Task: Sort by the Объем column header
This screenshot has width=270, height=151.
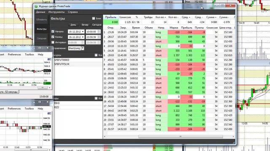Action: [x=148, y=28]
